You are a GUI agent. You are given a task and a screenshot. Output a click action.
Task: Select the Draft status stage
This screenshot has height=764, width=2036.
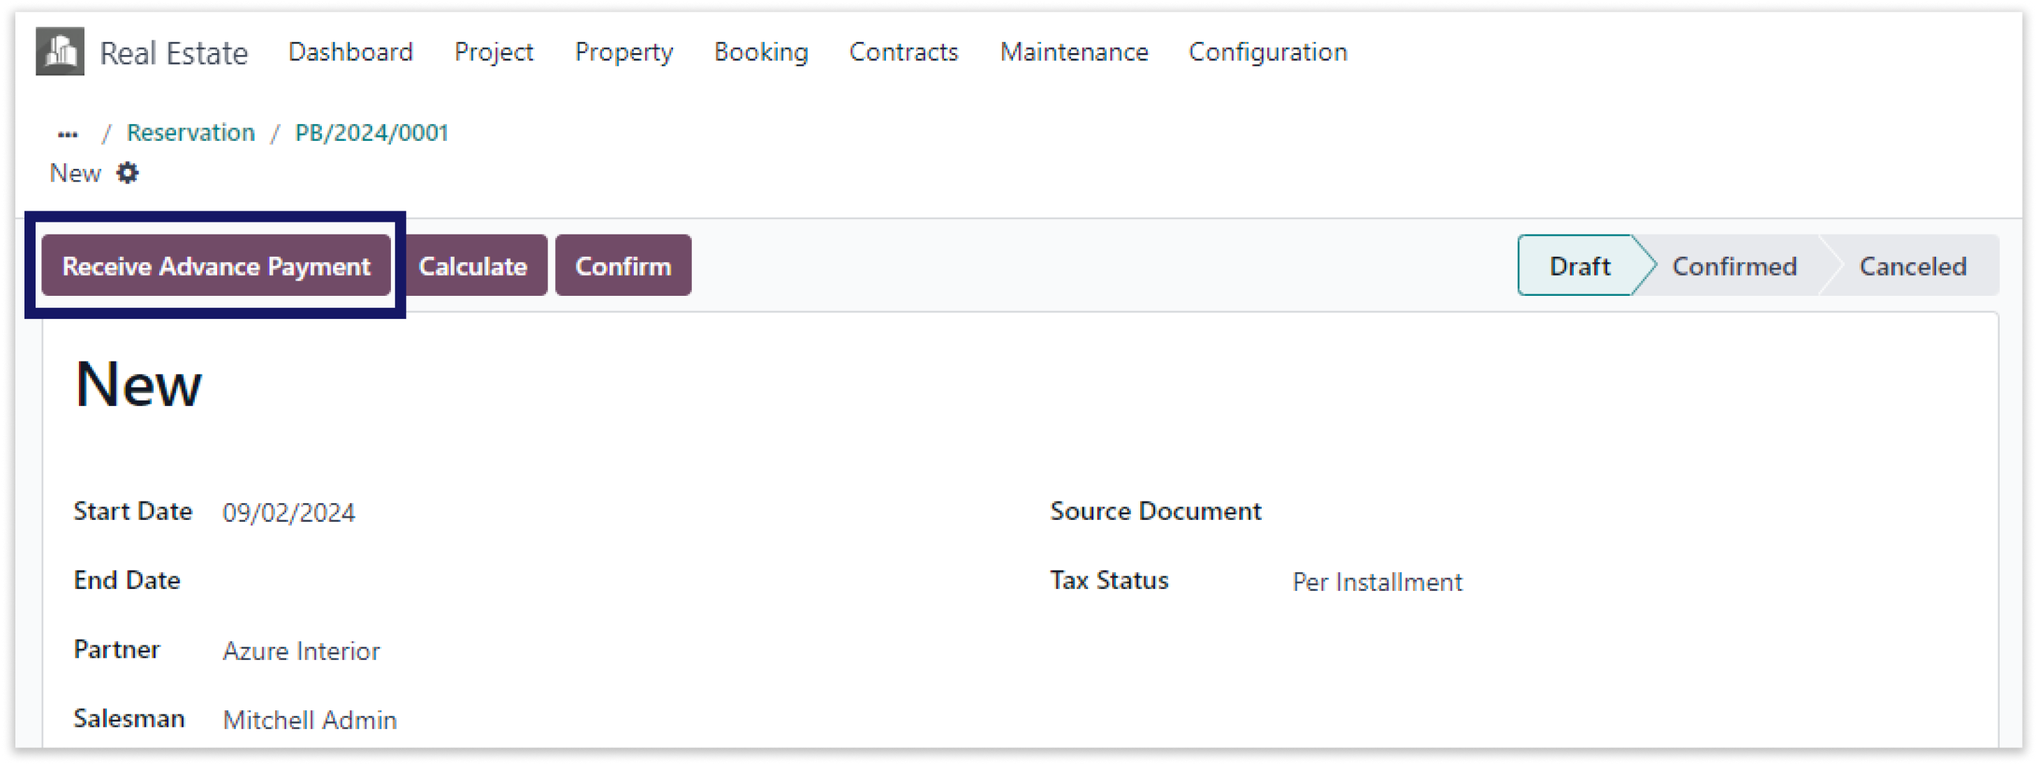(1579, 265)
